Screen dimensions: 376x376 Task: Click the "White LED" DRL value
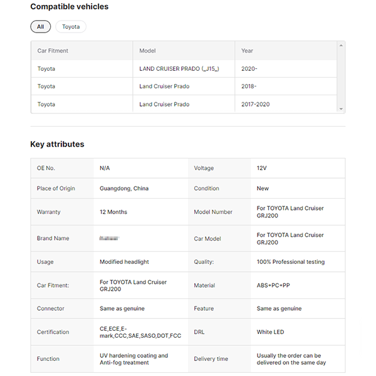point(271,332)
